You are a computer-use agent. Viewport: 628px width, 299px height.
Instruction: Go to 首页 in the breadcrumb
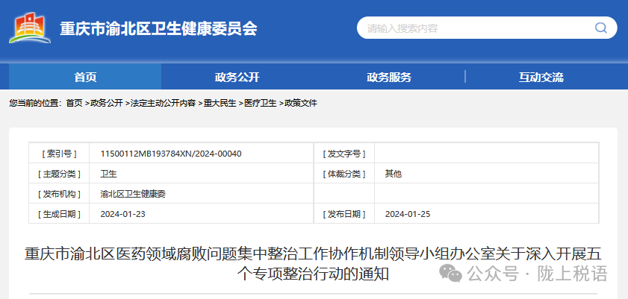tap(74, 103)
